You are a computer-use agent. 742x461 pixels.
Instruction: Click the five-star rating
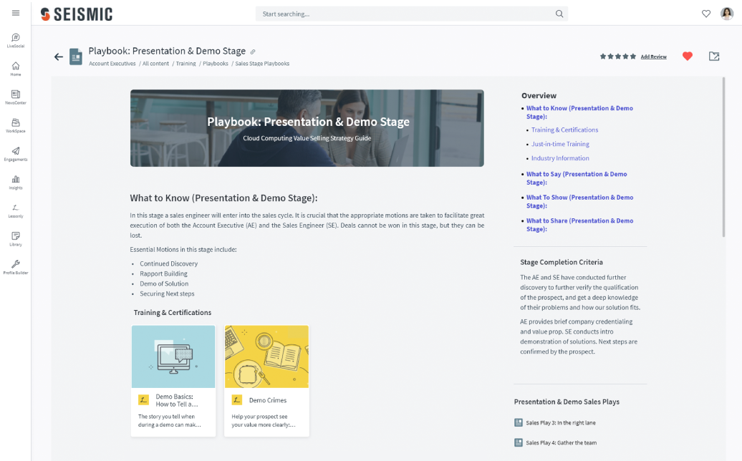click(x=618, y=57)
